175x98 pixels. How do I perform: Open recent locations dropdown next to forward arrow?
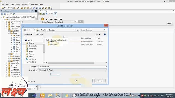pos(31,30)
